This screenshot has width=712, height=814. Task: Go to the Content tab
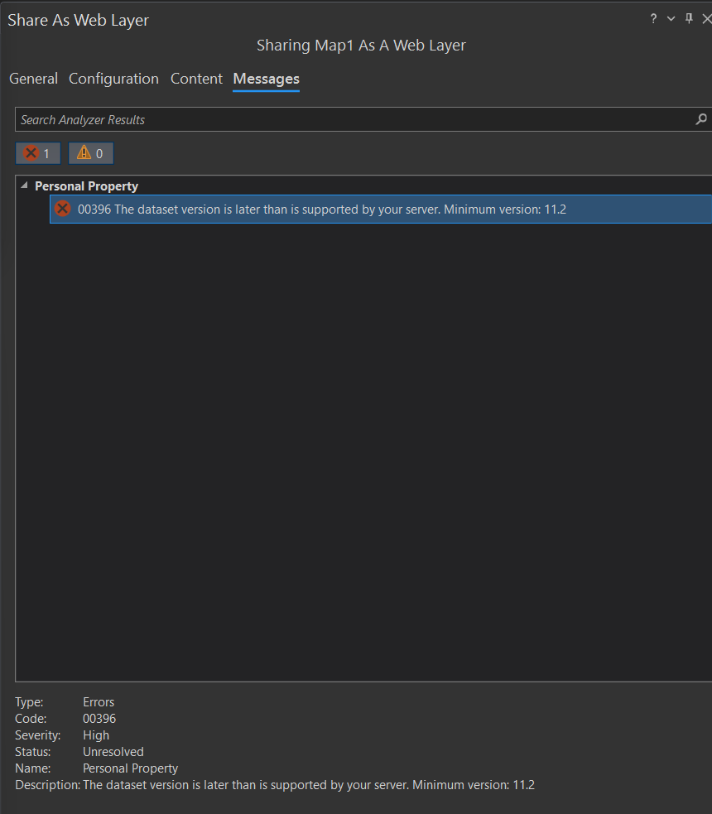196,79
